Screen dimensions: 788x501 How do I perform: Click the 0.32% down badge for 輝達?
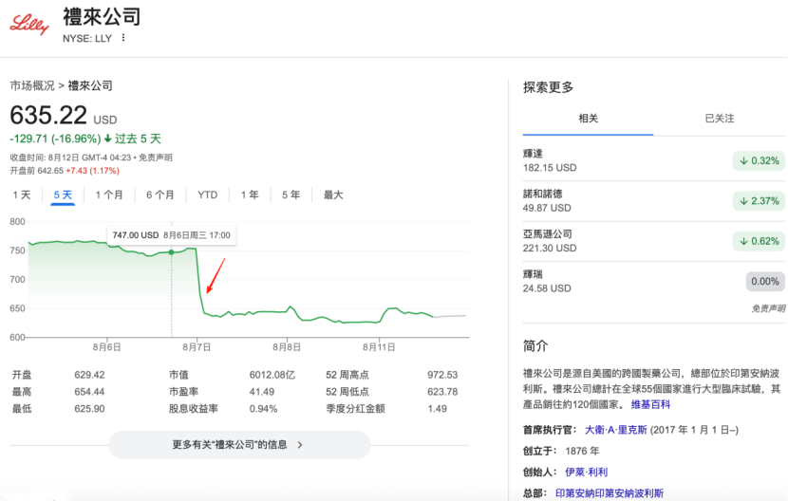(x=759, y=160)
